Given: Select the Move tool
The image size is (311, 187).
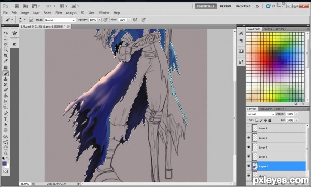Looking at the screenshot, I should 6,33.
